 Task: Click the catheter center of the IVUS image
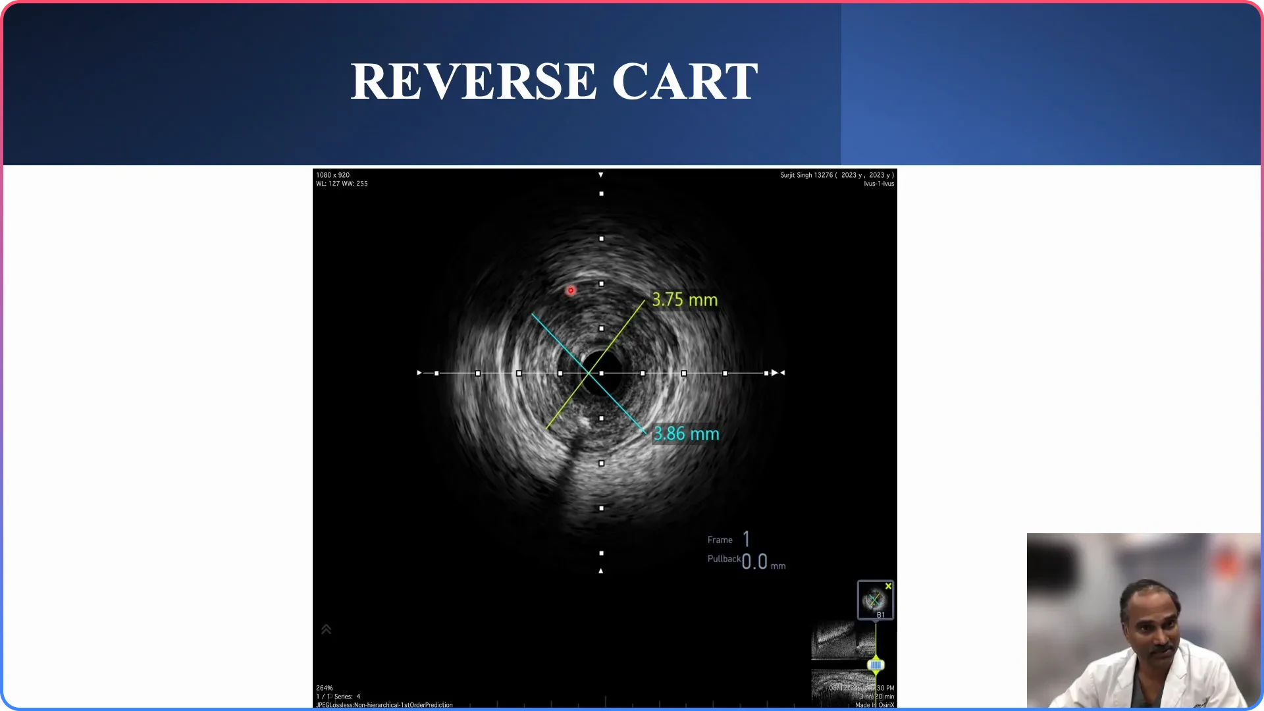601,373
